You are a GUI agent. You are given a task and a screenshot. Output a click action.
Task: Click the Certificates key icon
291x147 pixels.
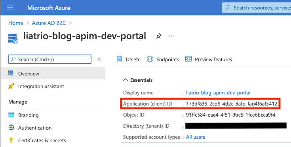coord(11,140)
